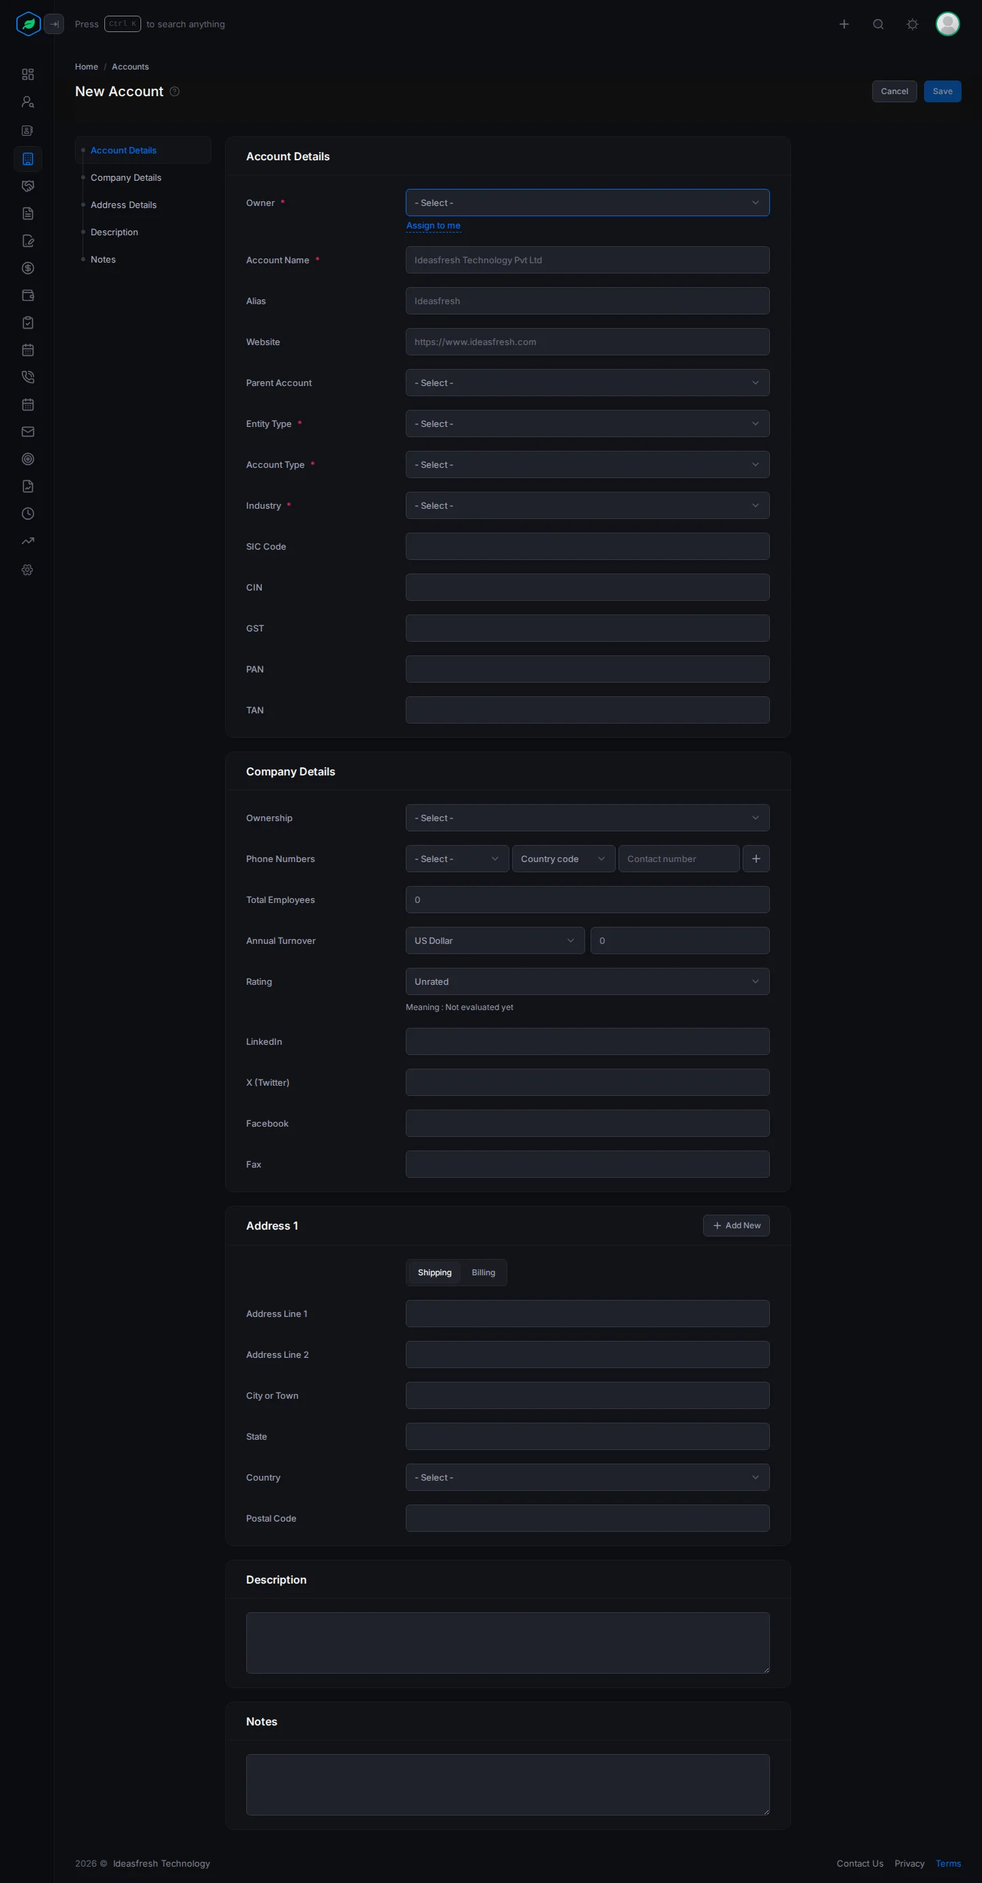Screen dimensions: 982x1883
Task: Toggle the light/dark theme sun icon
Action: pyautogui.click(x=912, y=24)
